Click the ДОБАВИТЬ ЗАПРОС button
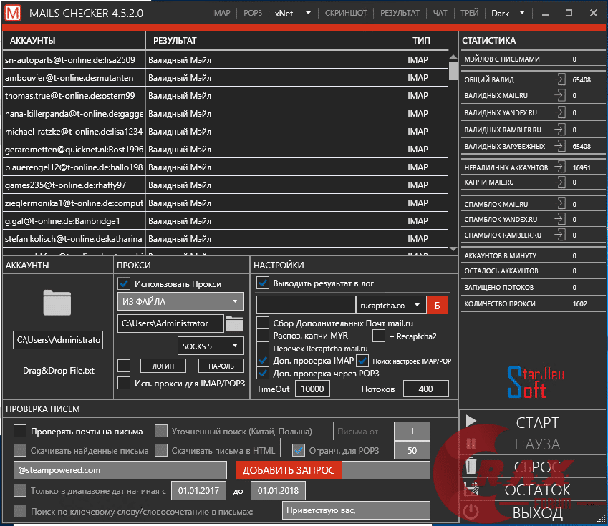The width and height of the screenshot is (608, 526). tap(289, 471)
